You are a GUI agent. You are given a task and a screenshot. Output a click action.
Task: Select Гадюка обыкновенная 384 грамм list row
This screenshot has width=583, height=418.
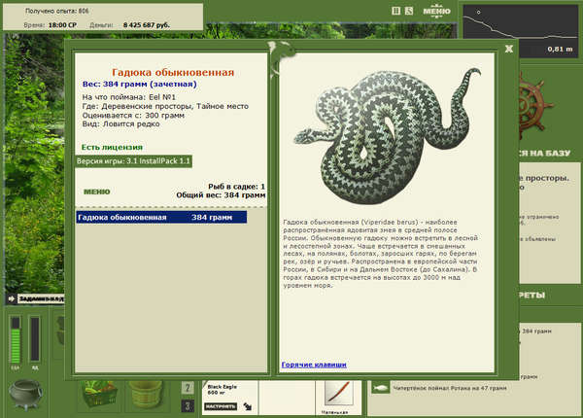[x=161, y=217]
